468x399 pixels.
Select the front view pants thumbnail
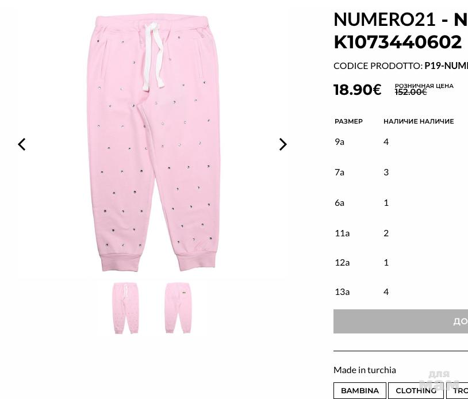point(125,308)
